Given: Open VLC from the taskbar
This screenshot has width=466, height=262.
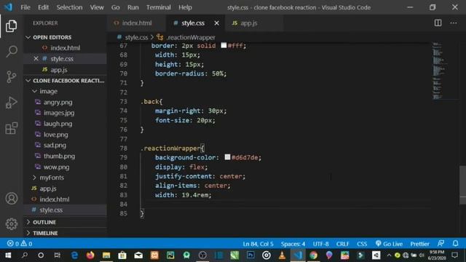Looking at the screenshot, I should pyautogui.click(x=282, y=255).
